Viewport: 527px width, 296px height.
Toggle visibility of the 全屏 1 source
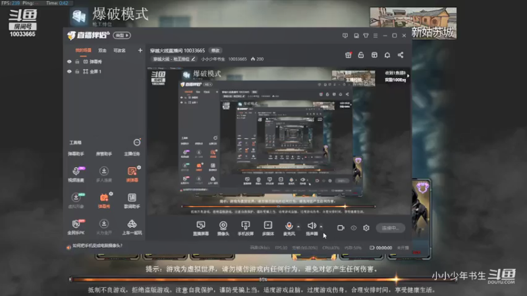[x=69, y=72]
